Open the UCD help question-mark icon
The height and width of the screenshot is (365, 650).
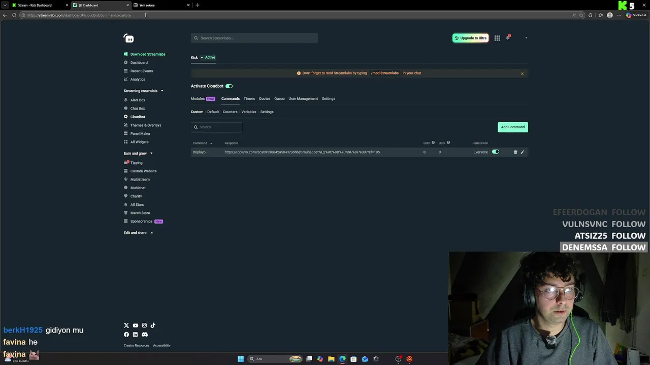[448, 143]
